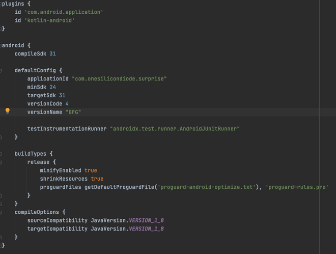Viewport: 336px width, 254px height.
Task: Fold the defaultConfig block in gutter
Action: pyautogui.click(x=2, y=70)
